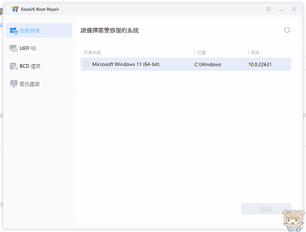The height and width of the screenshot is (232, 306).
Task: Go to the BCD 選單 text label
Action: coord(30,66)
